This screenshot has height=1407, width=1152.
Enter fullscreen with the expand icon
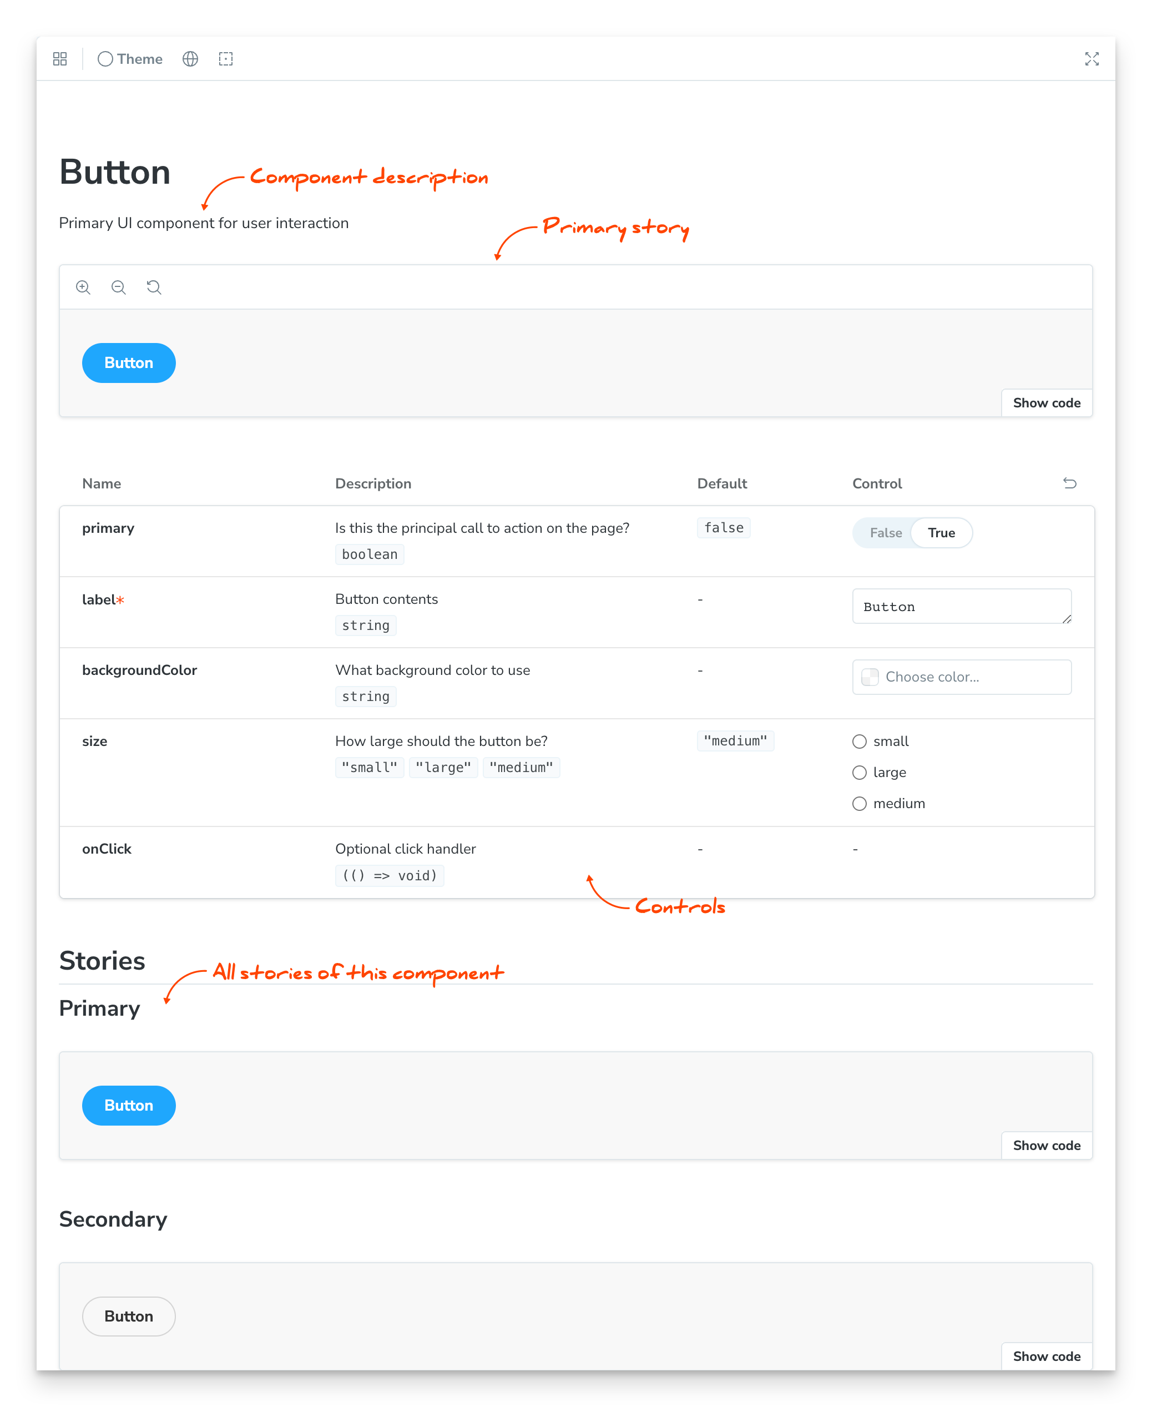1092,59
